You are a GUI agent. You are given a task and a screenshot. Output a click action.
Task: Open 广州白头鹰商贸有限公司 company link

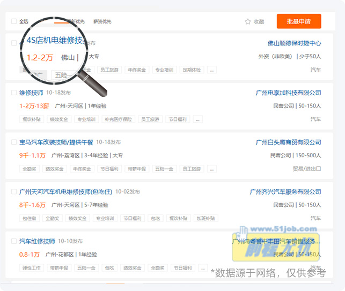point(288,142)
